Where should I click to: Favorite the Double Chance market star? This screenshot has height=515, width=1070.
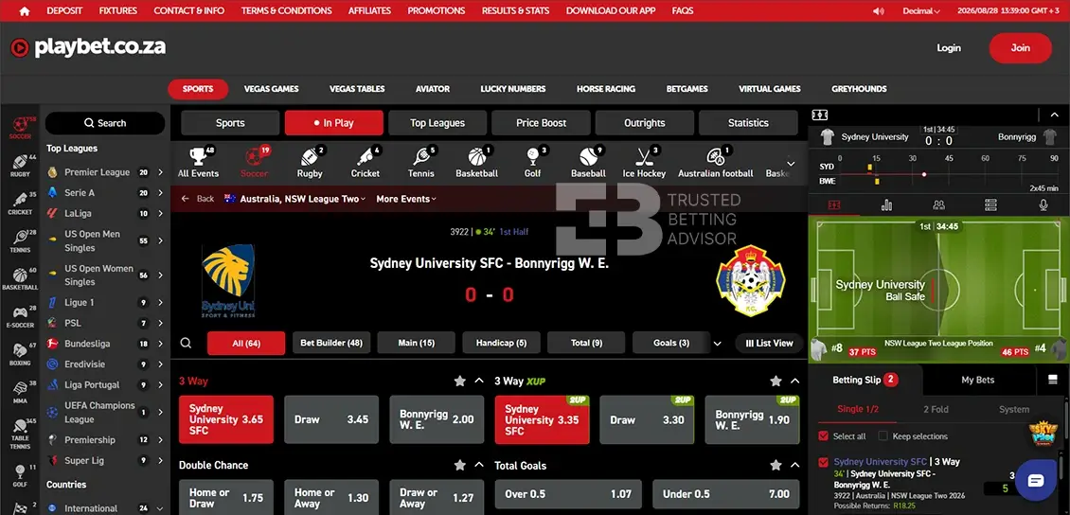point(460,465)
